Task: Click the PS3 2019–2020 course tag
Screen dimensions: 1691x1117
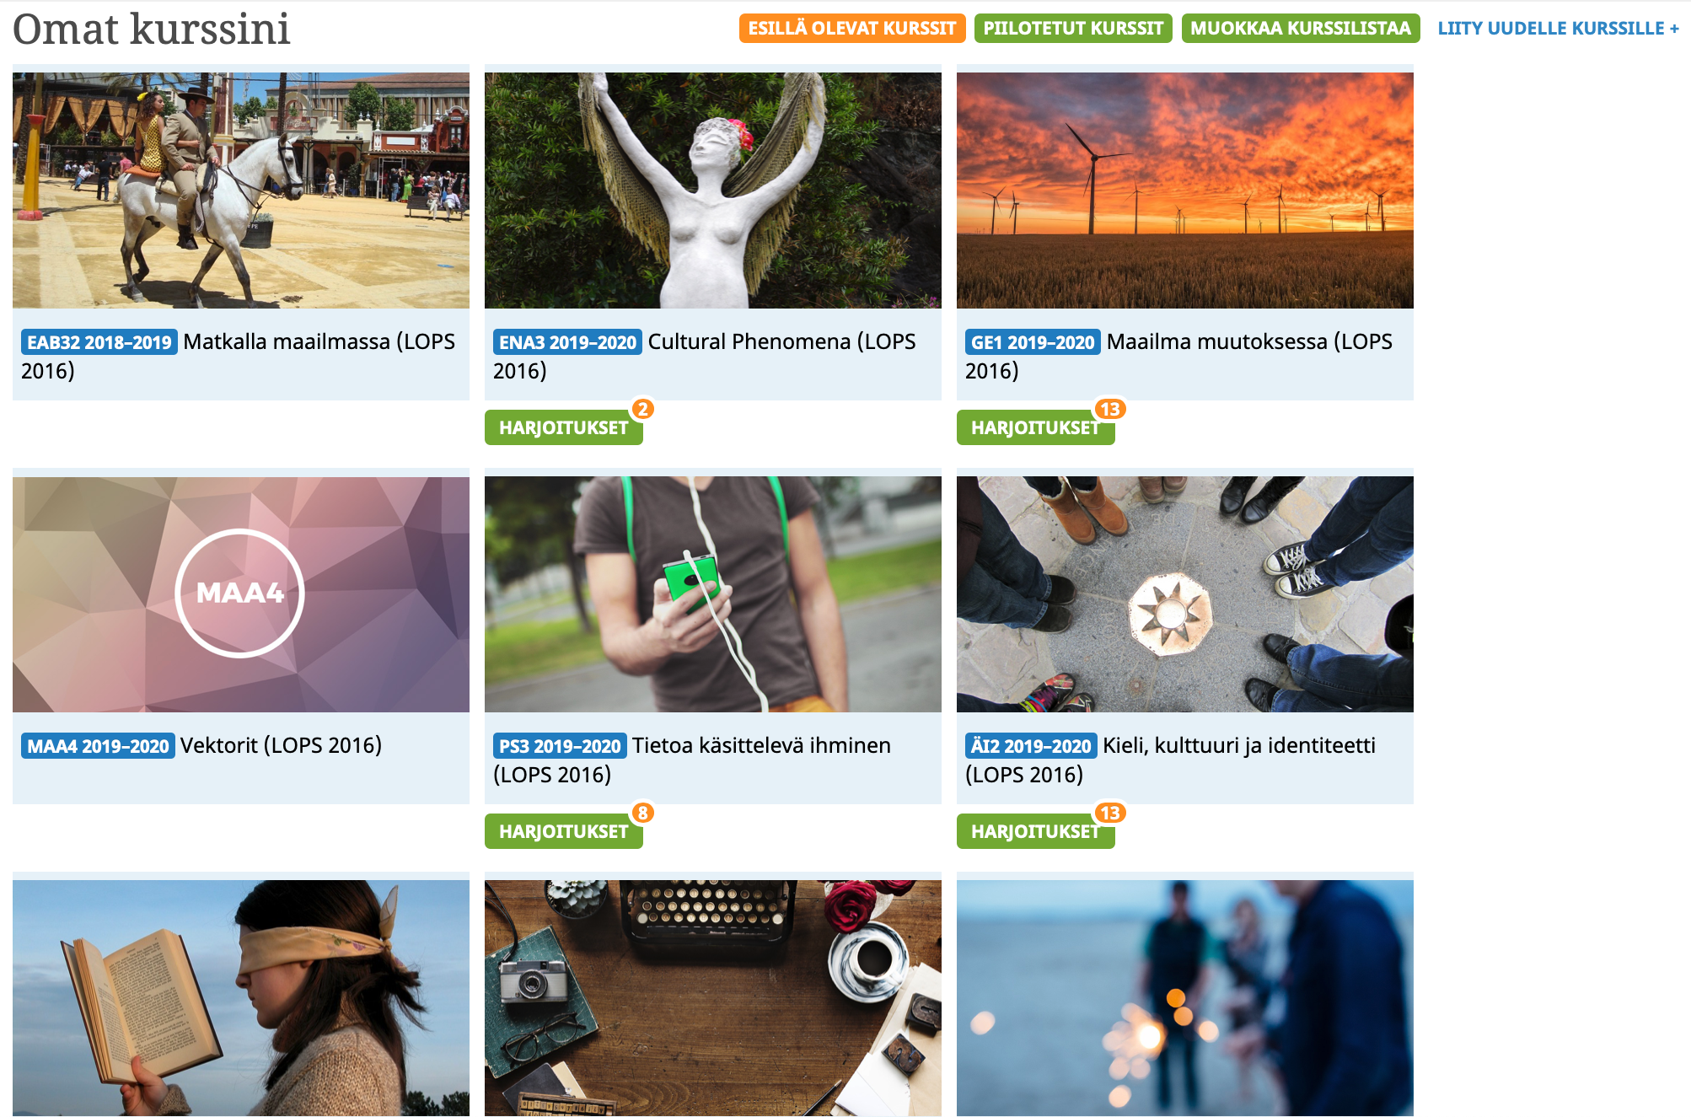Action: [560, 746]
